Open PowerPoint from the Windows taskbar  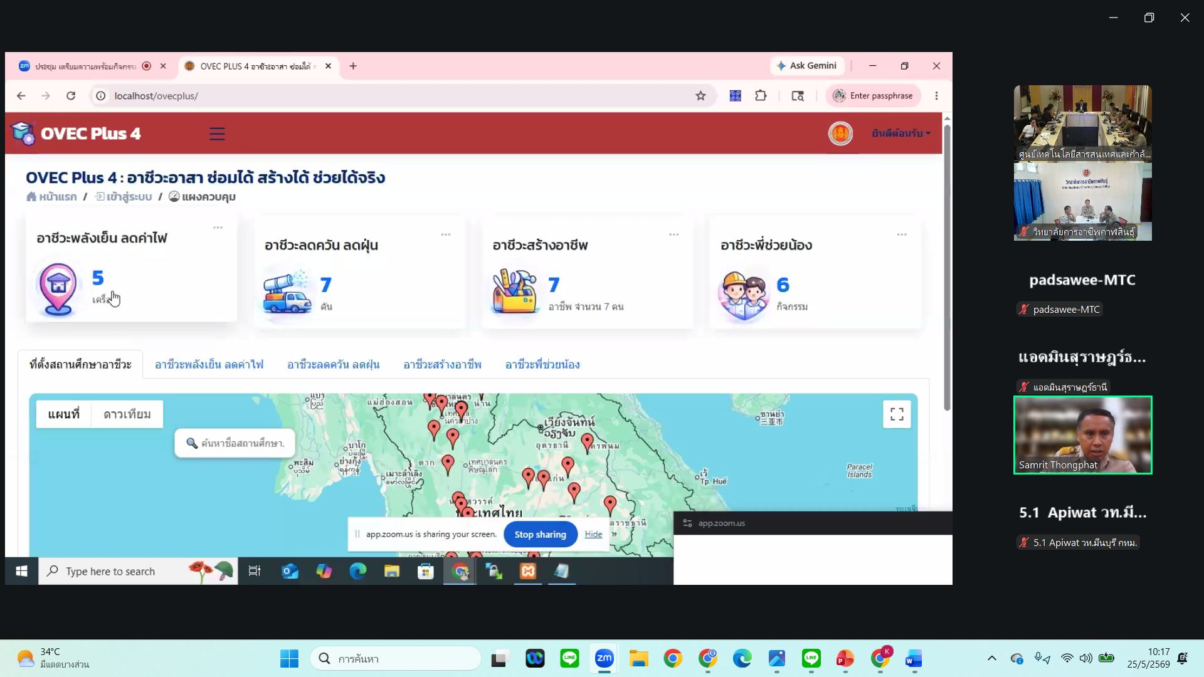coord(845,659)
